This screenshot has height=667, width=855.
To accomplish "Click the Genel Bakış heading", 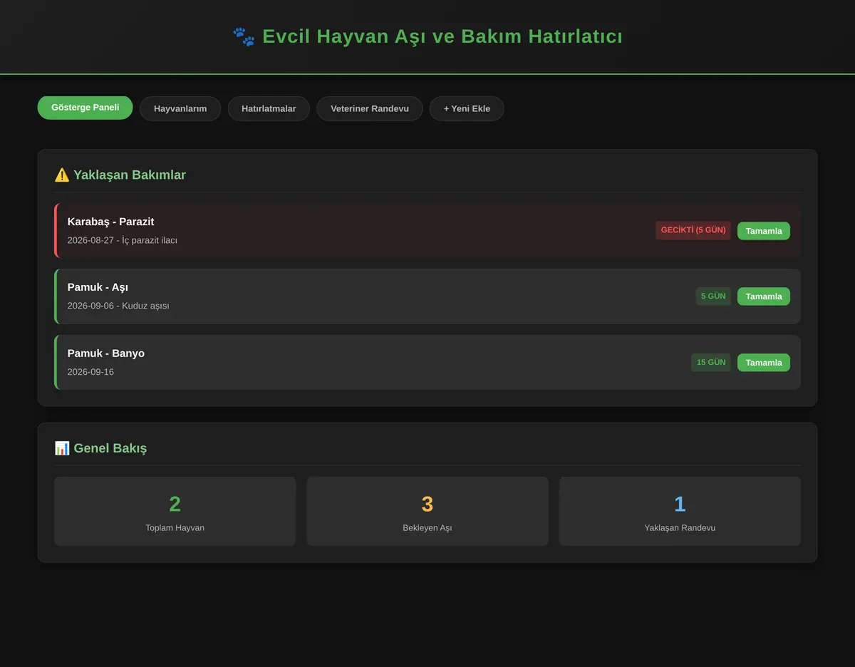I will coord(110,448).
